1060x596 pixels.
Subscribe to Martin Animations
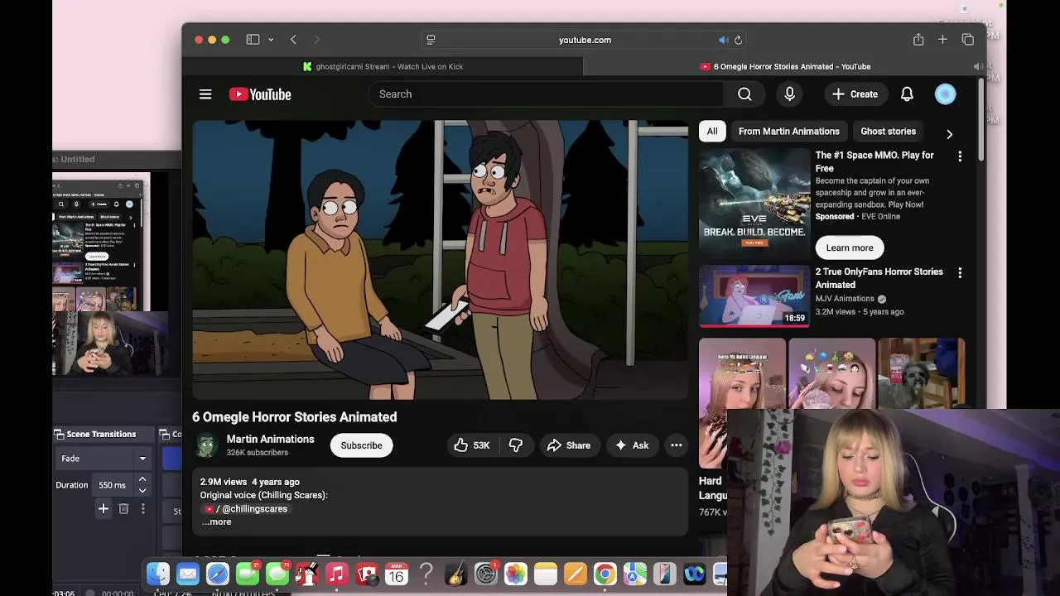click(361, 445)
